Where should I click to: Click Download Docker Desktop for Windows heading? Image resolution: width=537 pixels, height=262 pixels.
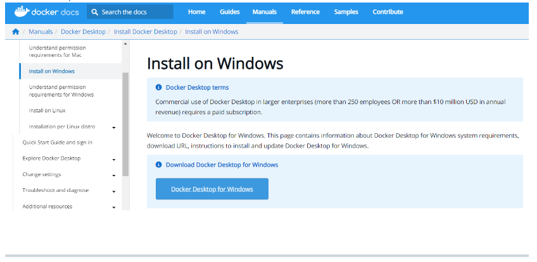pyautogui.click(x=222, y=165)
